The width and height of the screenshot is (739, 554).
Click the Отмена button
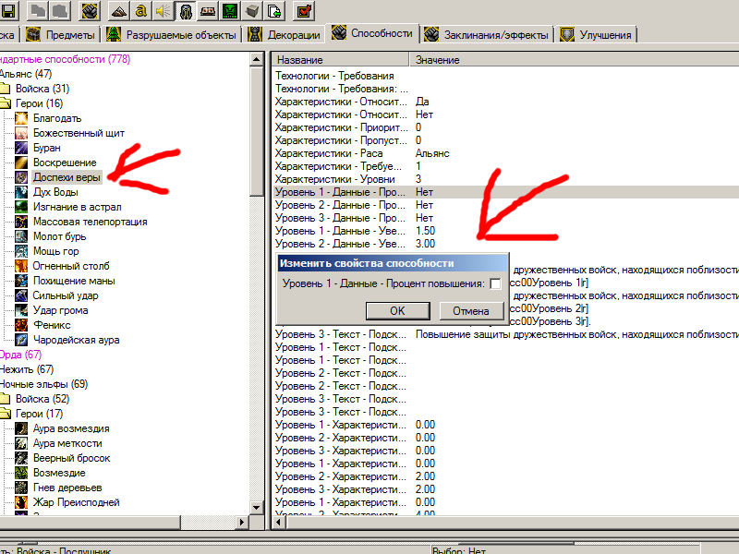tap(471, 311)
